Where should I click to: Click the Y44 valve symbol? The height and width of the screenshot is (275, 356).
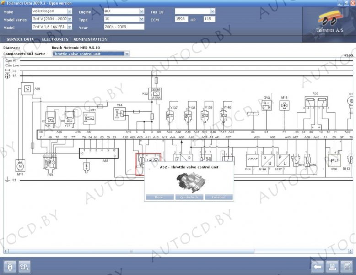point(119,114)
